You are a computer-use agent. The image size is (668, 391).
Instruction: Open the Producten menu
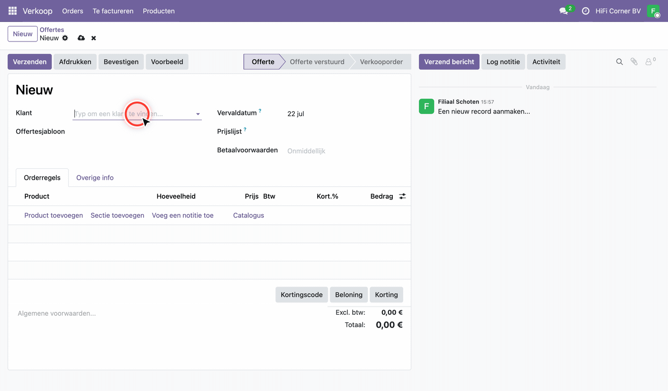tap(159, 11)
